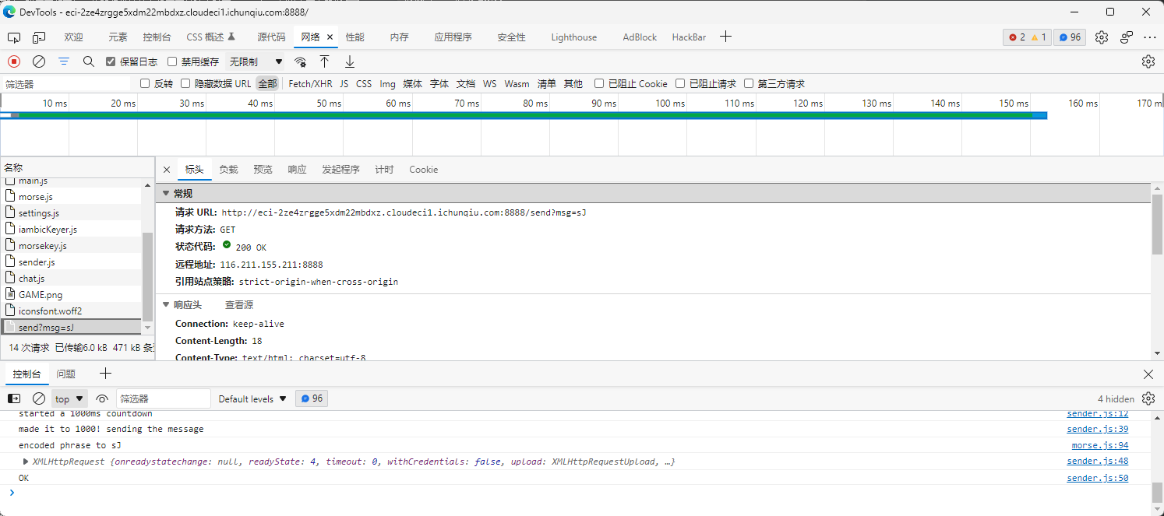Click the console 筛选器 input field
The height and width of the screenshot is (516, 1164).
click(163, 399)
